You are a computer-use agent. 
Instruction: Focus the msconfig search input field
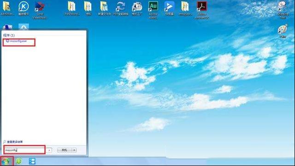(24, 150)
